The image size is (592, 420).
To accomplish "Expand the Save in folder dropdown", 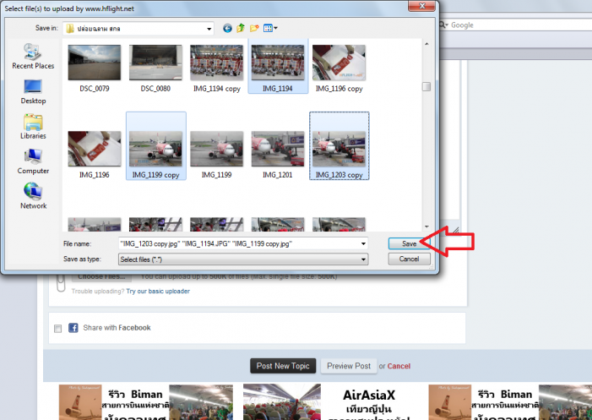I will [x=209, y=28].
